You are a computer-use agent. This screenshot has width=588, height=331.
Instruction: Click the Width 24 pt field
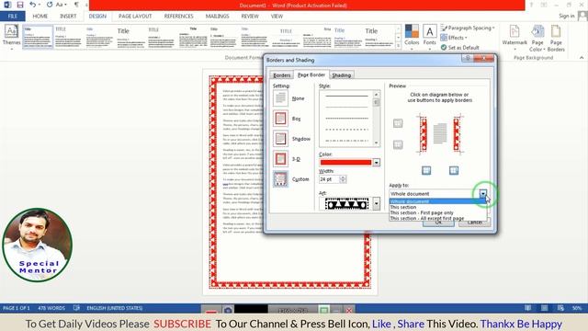(x=329, y=179)
